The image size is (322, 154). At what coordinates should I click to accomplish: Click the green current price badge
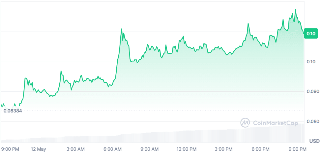tap(311, 33)
